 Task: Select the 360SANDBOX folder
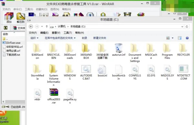tap(86, 51)
